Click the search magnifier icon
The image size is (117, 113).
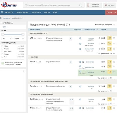pyautogui.click(x=80, y=5)
